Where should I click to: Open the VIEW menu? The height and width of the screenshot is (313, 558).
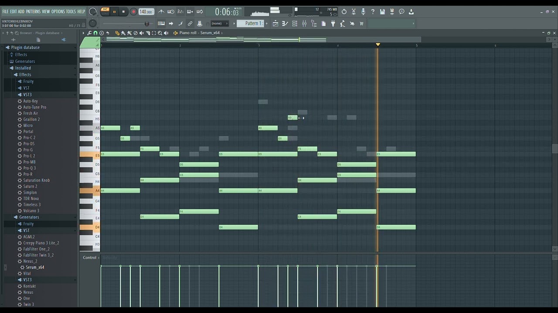pyautogui.click(x=46, y=12)
